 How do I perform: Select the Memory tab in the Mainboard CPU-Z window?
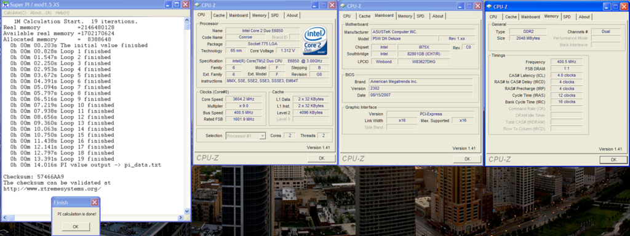405,16
